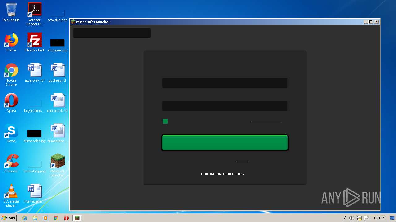Open media player taskbar icon
Viewport: 396px width, 222px height.
45,218
